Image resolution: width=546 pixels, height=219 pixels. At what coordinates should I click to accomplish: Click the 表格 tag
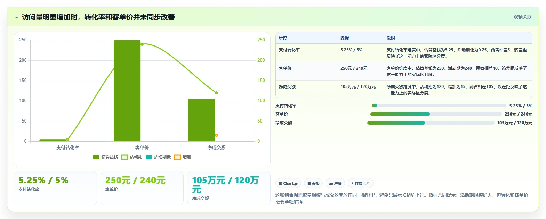[x=313, y=183]
